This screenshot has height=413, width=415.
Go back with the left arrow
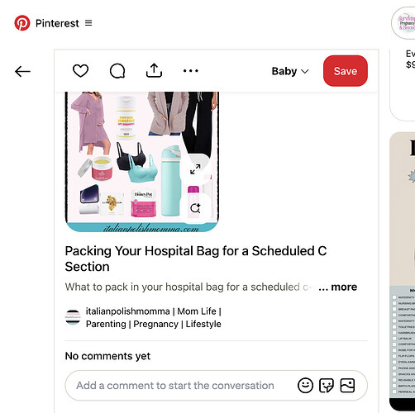pos(22,72)
